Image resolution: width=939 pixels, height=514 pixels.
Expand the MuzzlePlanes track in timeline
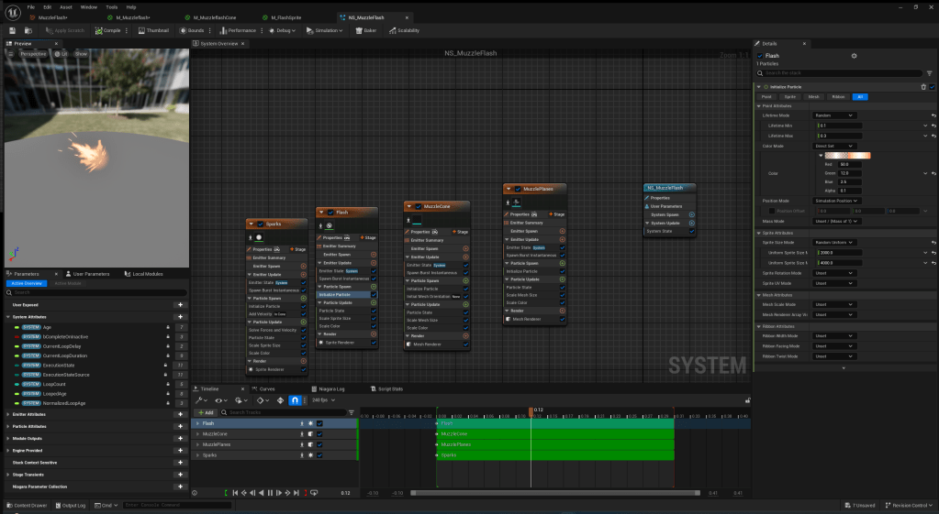coord(197,444)
